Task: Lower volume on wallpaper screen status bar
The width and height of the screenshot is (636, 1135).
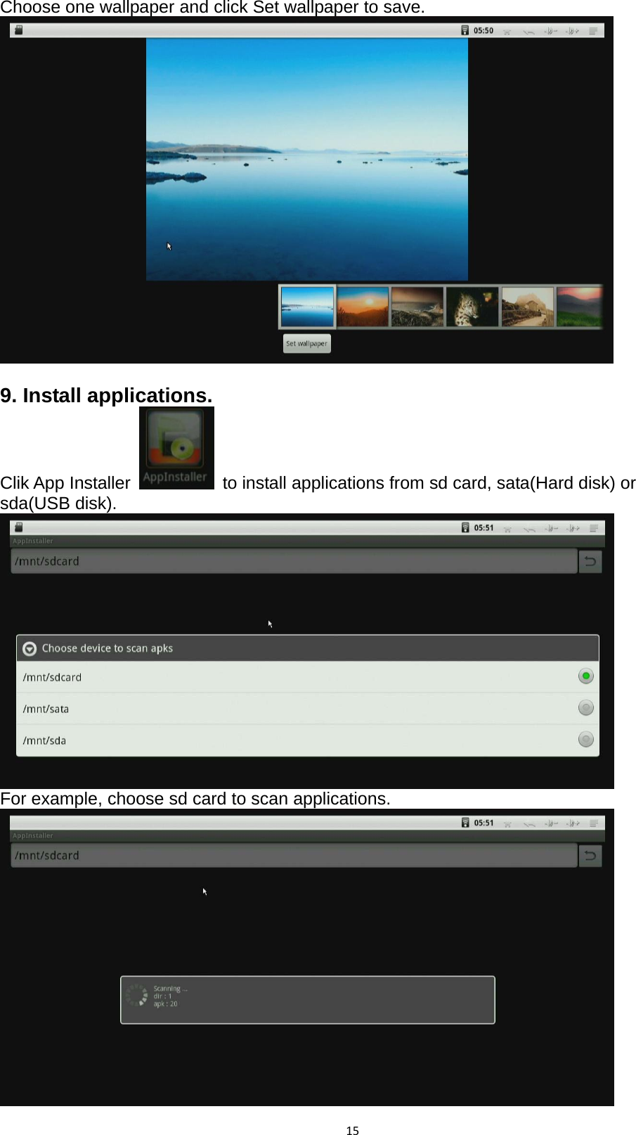Action: (551, 31)
